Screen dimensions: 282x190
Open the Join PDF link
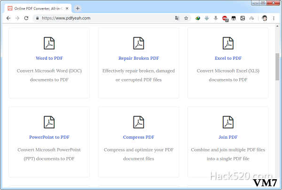coord(228,137)
